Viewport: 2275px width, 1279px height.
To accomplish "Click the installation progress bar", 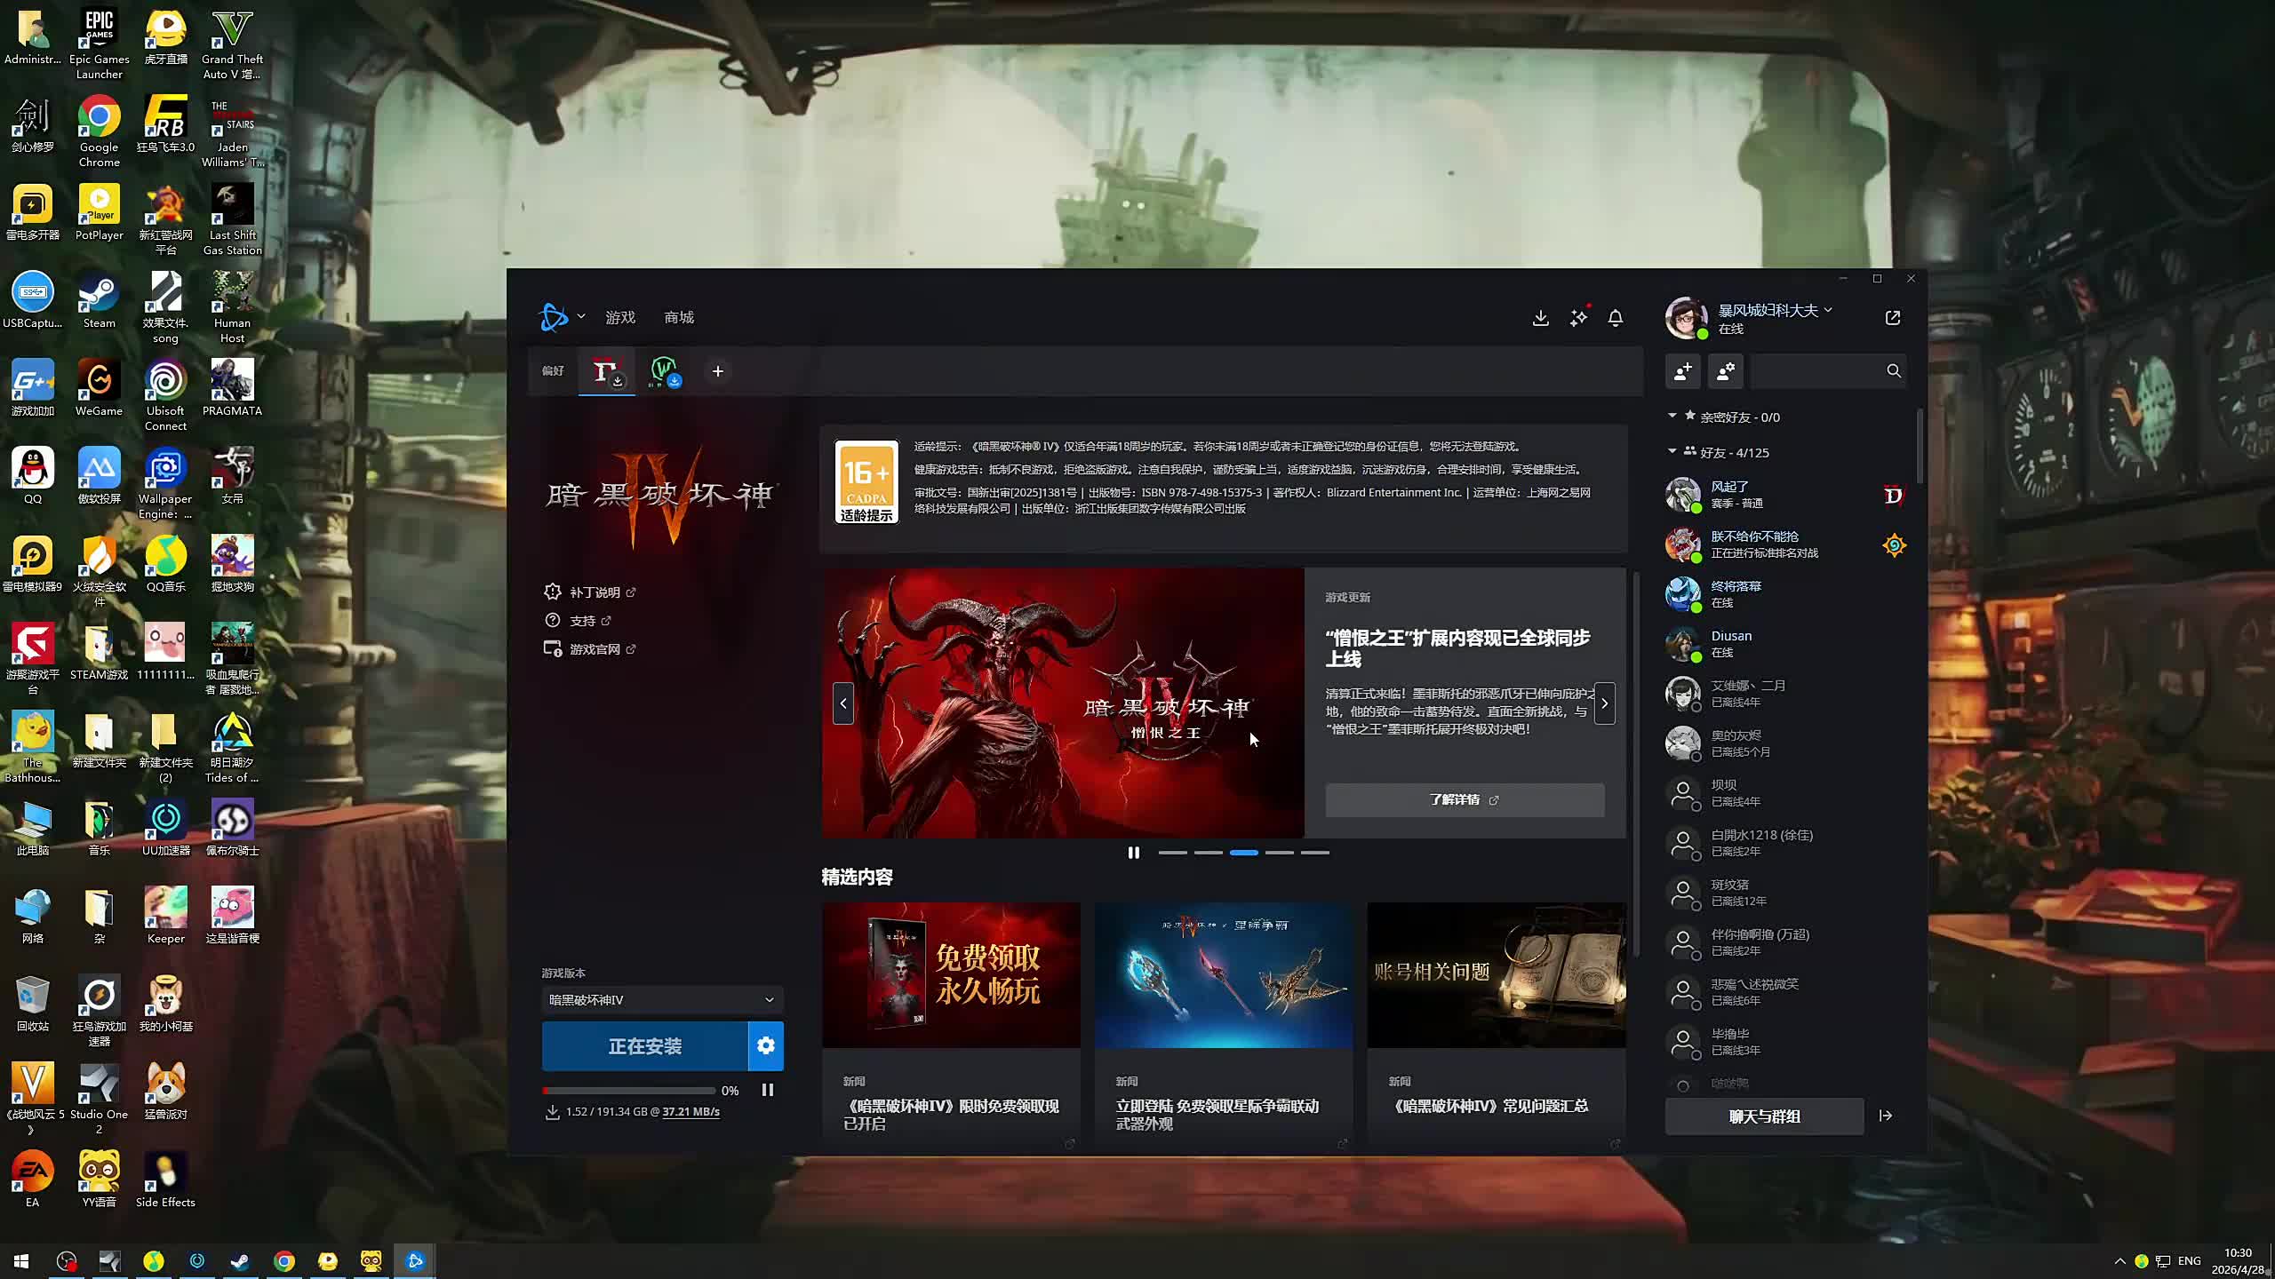I will tap(628, 1091).
